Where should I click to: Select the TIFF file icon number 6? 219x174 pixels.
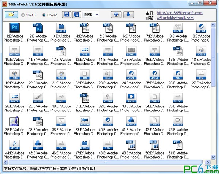(x=131, y=28)
